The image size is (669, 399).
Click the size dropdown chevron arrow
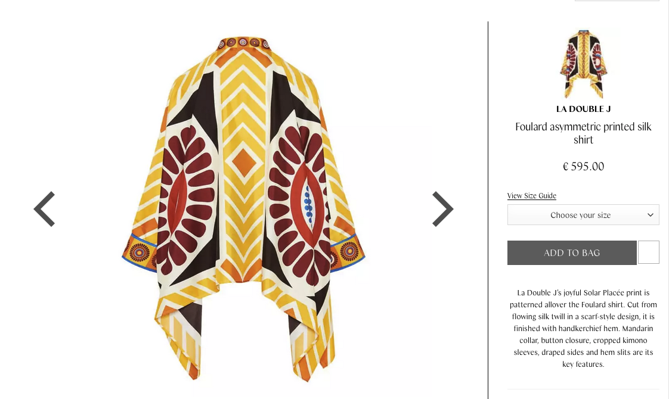pos(651,215)
